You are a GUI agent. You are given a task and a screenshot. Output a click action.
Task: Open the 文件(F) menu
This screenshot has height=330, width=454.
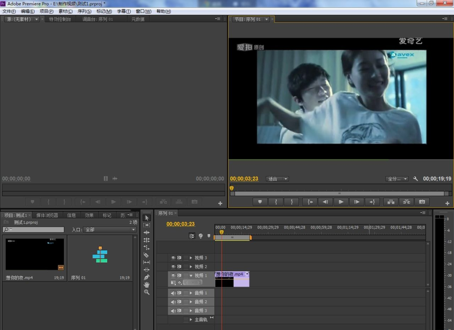click(x=9, y=11)
